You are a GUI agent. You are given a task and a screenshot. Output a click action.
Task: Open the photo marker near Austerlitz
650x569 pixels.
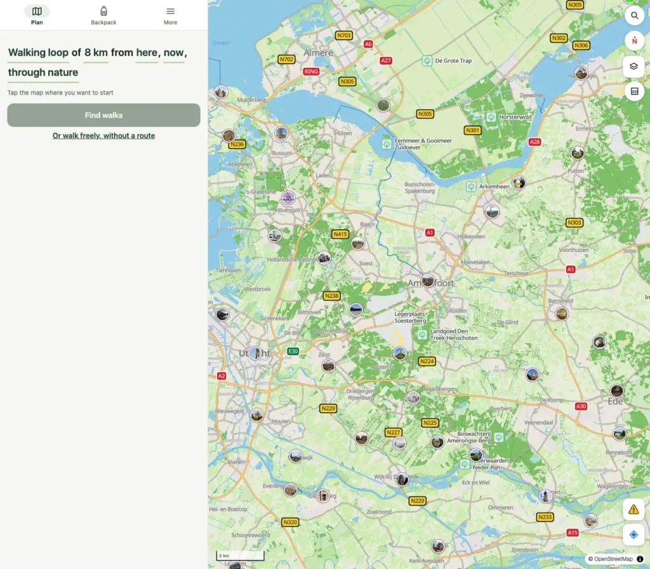tap(400, 353)
